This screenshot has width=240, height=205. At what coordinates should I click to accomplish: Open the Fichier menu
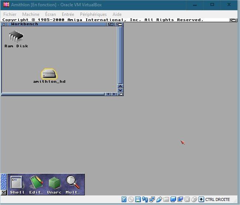[10, 14]
